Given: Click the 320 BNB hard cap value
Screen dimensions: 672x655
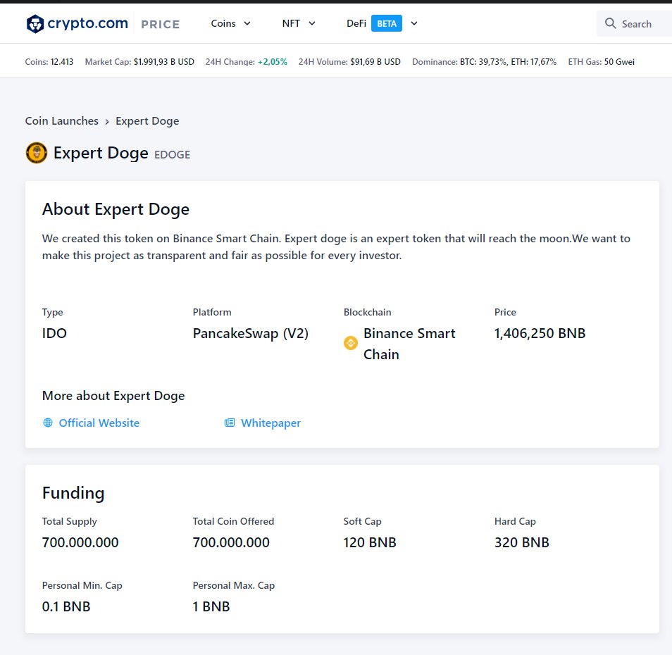Looking at the screenshot, I should point(521,542).
